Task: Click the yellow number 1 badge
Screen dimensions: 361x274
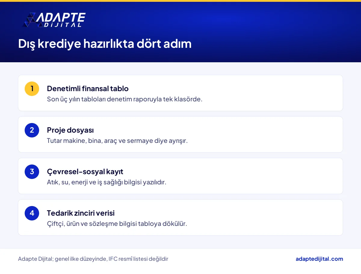Action: click(x=32, y=89)
